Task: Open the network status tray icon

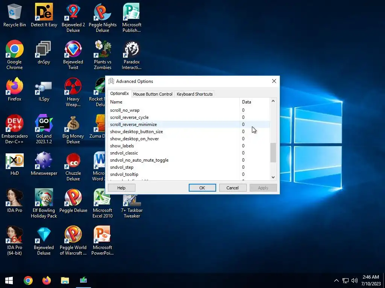Action: tap(346, 280)
